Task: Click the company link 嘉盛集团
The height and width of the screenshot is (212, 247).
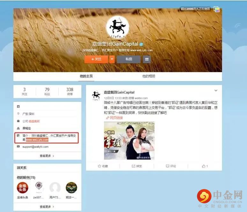Action: point(34,121)
